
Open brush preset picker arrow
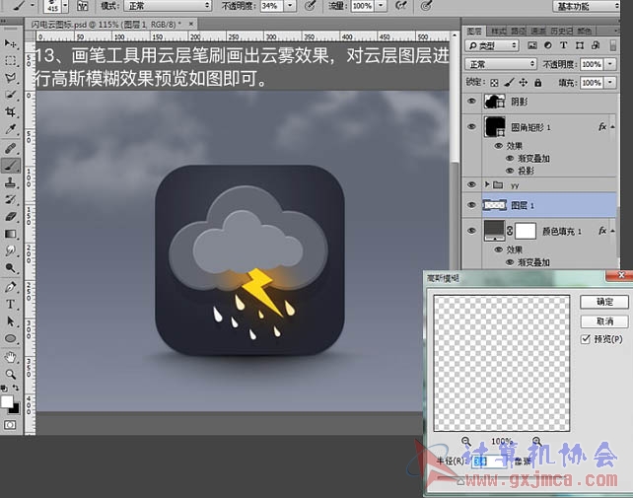click(65, 6)
